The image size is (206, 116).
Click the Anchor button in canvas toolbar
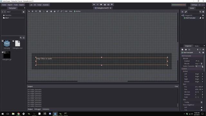click(x=77, y=11)
